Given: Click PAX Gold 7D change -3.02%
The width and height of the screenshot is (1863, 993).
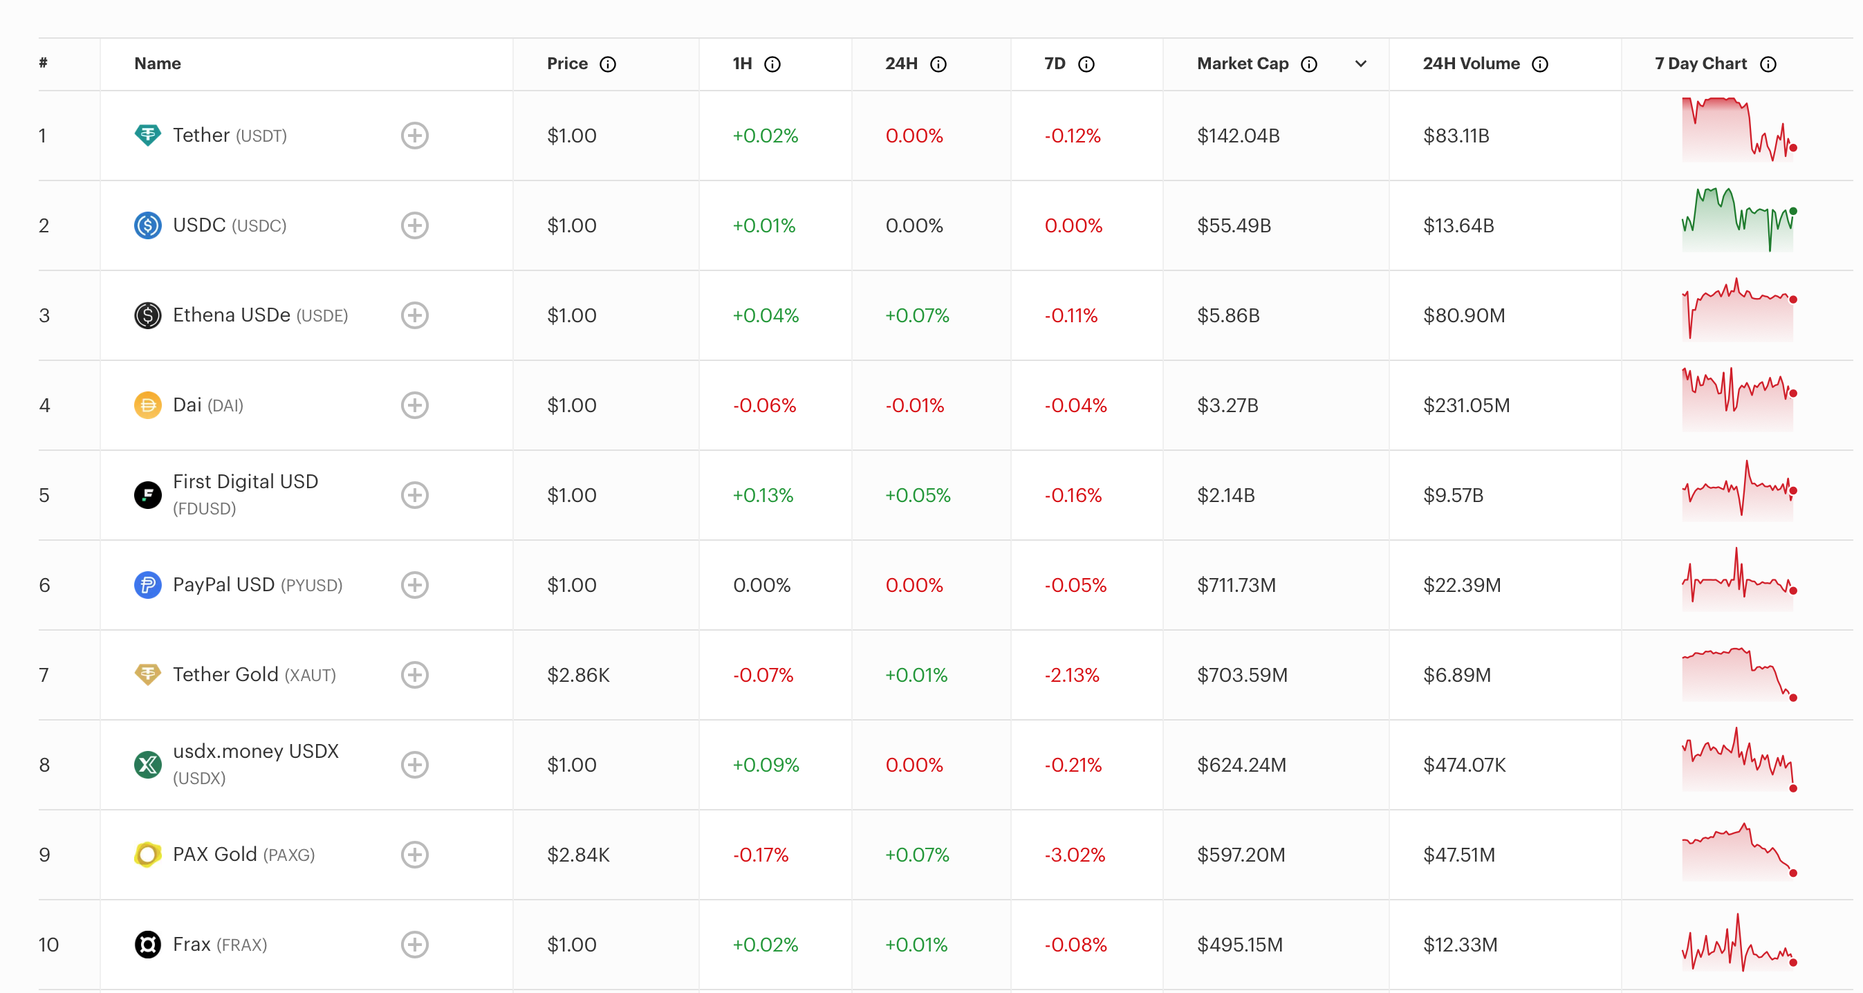Looking at the screenshot, I should coord(1075,854).
